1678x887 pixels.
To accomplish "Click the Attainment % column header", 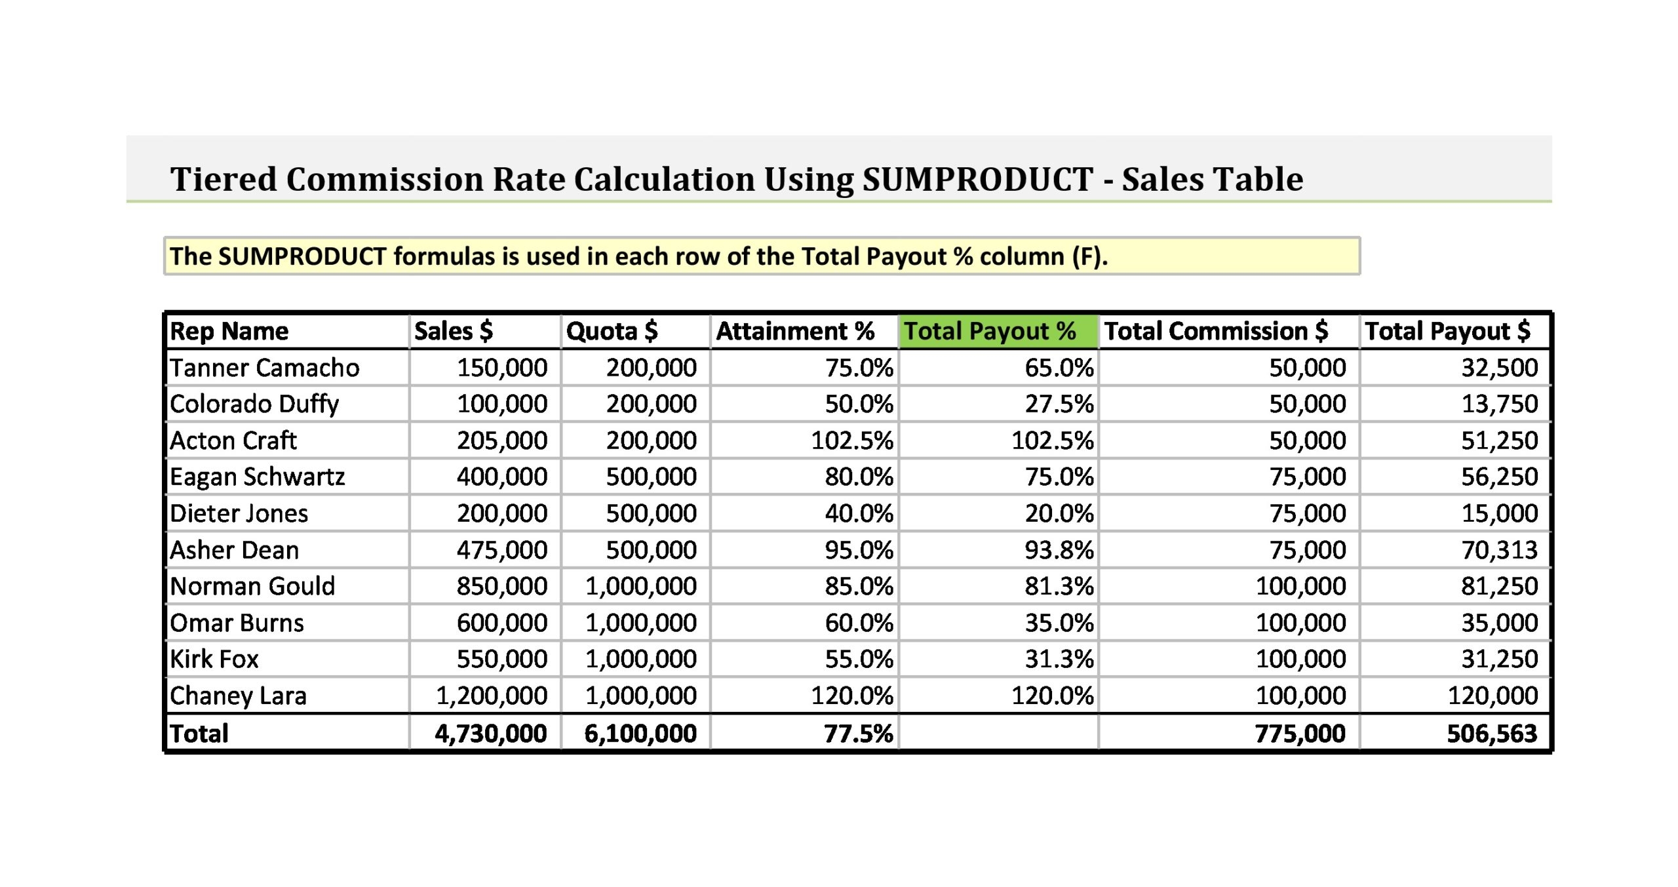I will tap(804, 331).
